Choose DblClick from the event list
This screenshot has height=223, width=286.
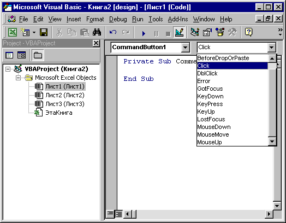coord(233,73)
